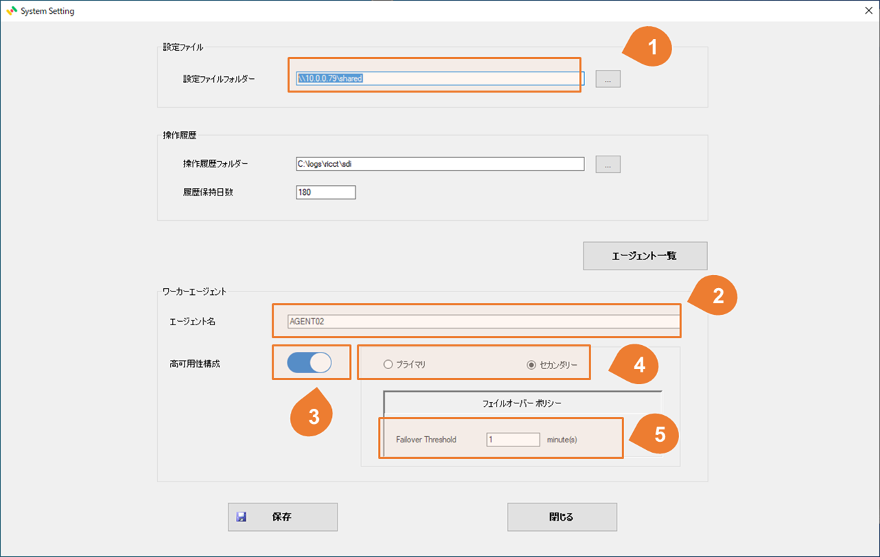Click the 設定ファイルフォルダー label

(219, 79)
